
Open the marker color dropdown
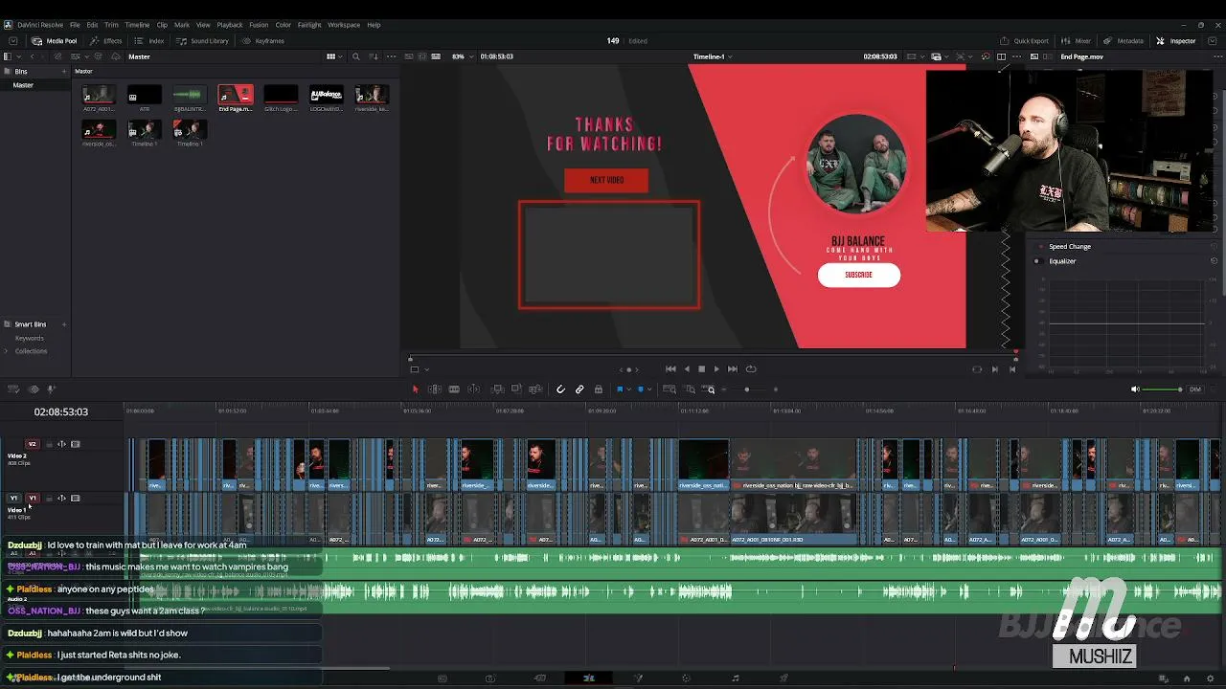coord(649,389)
